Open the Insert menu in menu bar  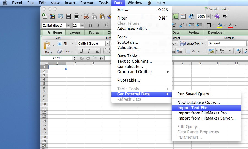pyautogui.click(x=70, y=3)
